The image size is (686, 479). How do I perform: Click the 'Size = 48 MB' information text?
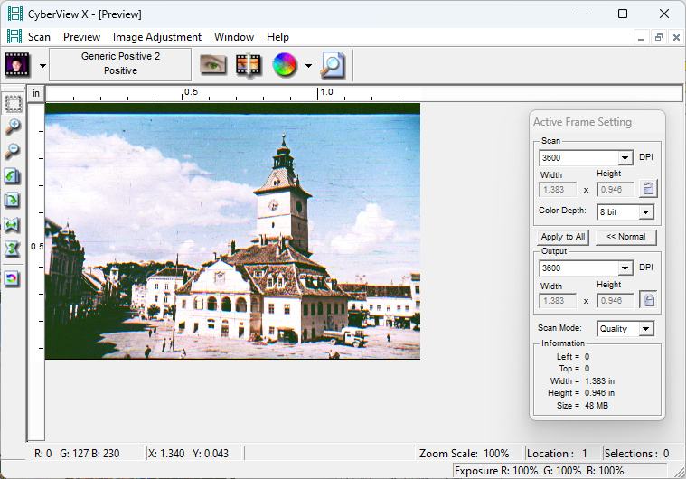pyautogui.click(x=582, y=406)
